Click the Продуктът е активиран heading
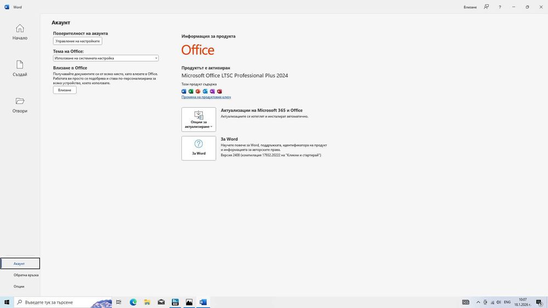The image size is (548, 308). click(x=206, y=68)
